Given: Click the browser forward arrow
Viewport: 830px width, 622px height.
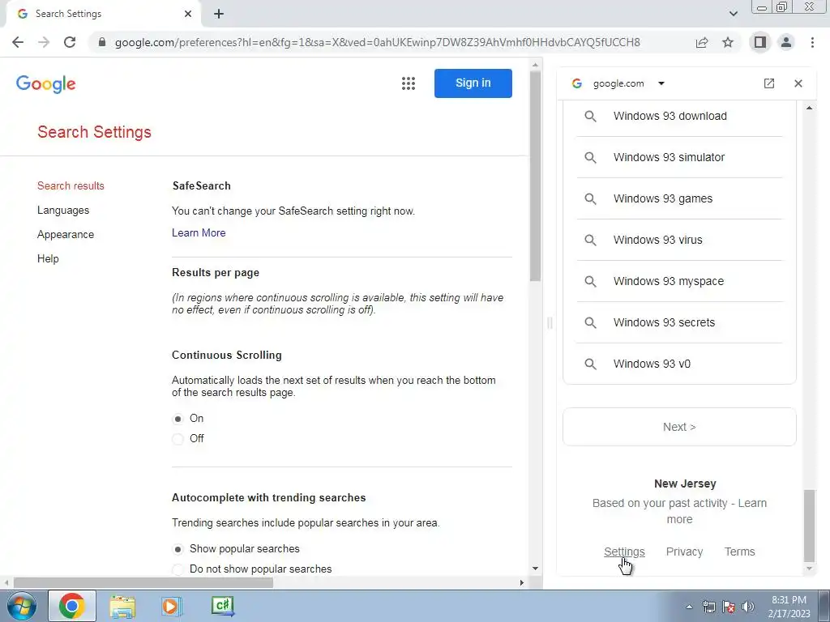Looking at the screenshot, I should pos(44,42).
